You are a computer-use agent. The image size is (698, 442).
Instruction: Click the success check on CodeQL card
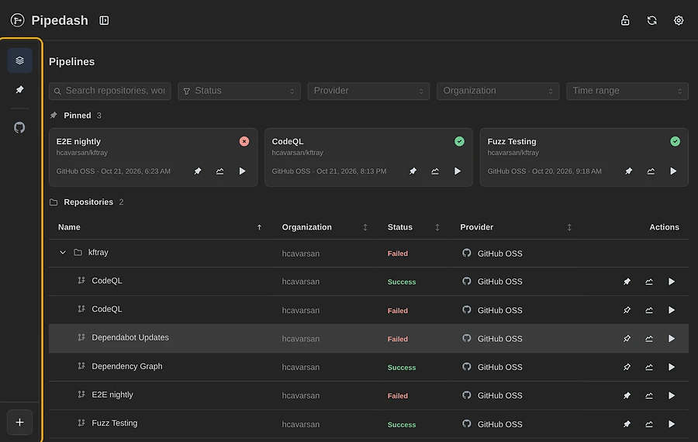[459, 141]
